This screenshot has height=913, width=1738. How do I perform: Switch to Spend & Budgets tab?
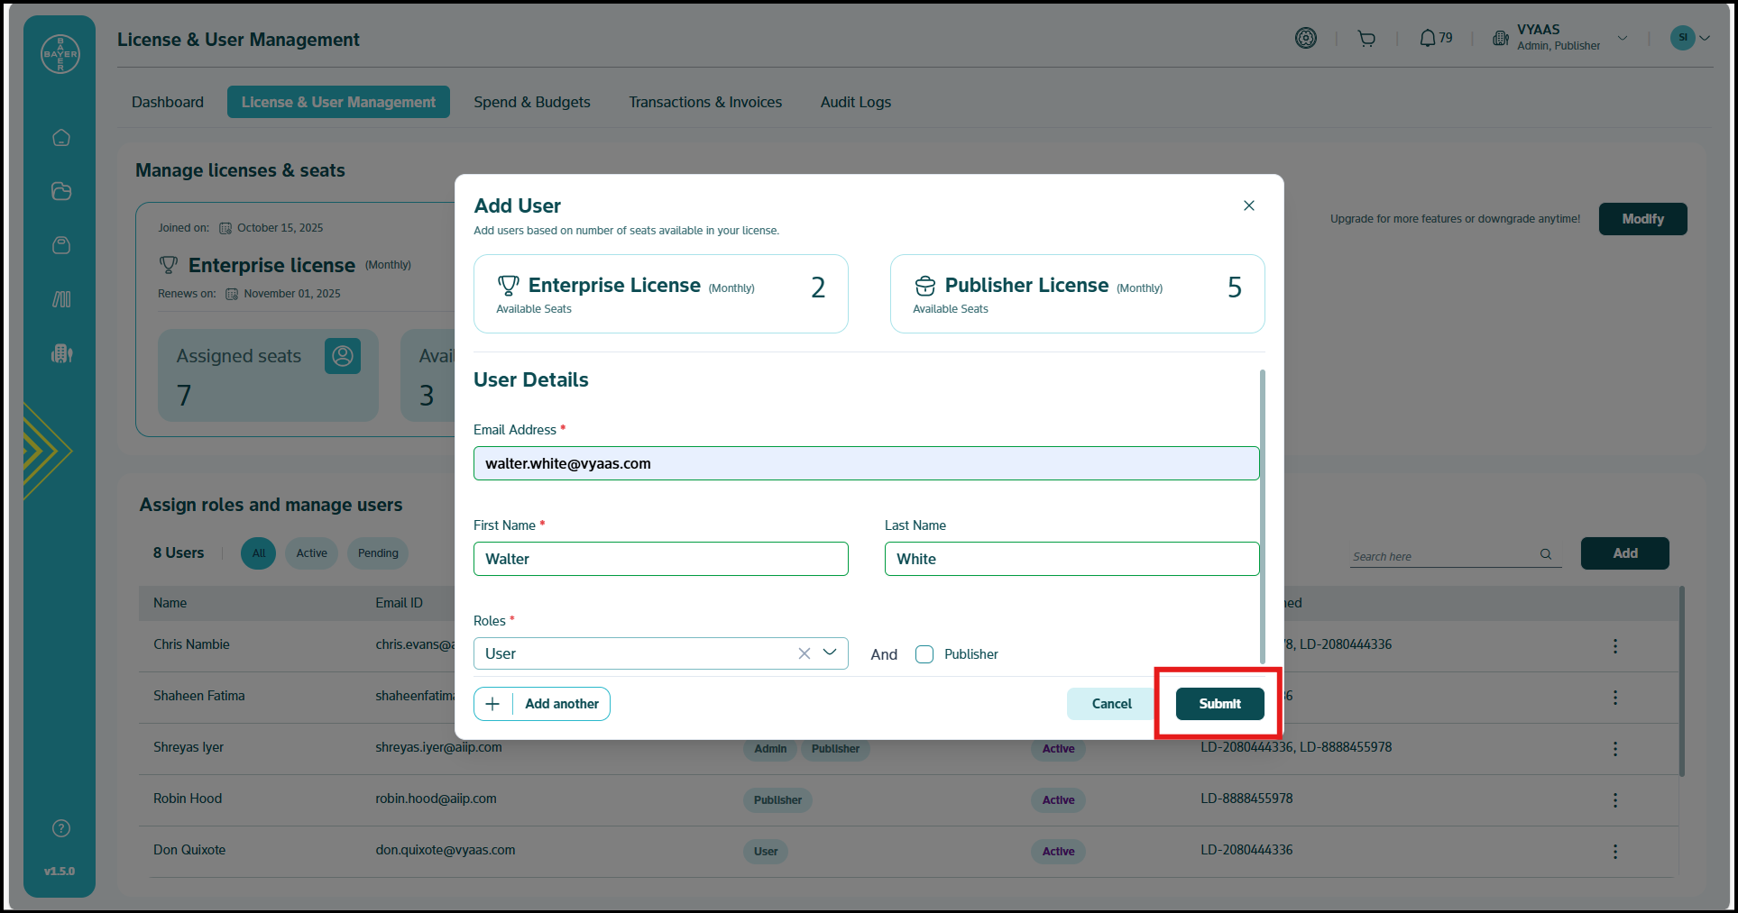coord(532,102)
